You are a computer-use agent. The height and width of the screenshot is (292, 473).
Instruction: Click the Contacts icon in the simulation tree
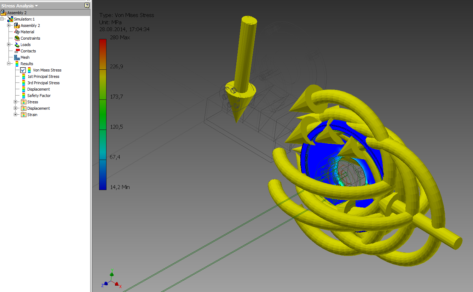(16, 51)
